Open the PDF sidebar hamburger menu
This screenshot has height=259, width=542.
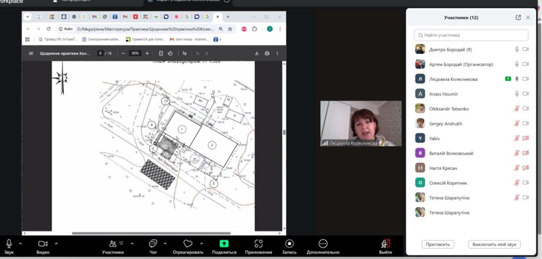[31, 53]
